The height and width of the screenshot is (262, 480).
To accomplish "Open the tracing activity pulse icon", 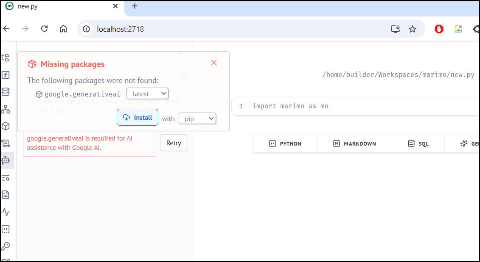I will click(6, 212).
